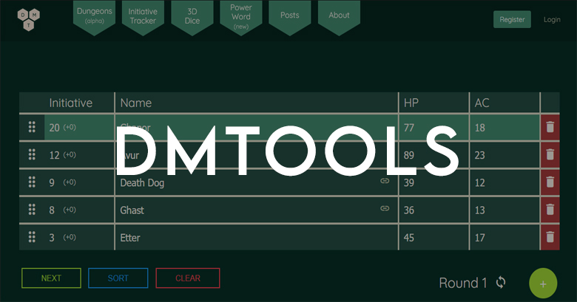
Task: Edit Death Dog HP value 39
Action: click(x=409, y=182)
